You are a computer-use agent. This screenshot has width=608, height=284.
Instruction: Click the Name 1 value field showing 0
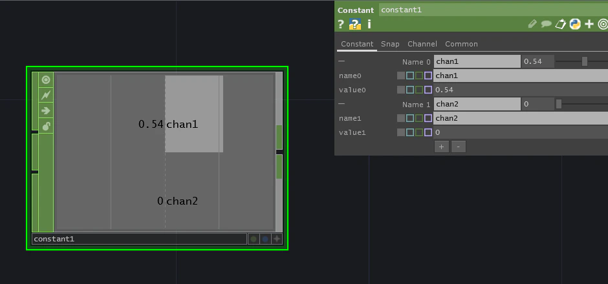coord(537,104)
